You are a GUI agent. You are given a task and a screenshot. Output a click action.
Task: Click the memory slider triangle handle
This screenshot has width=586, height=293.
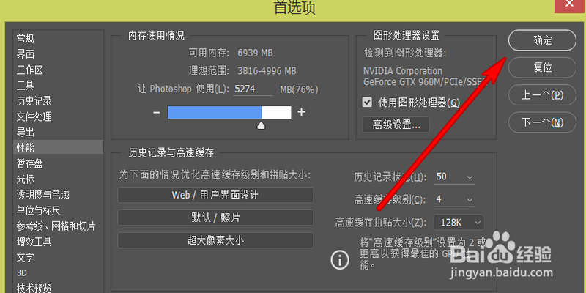click(x=262, y=125)
